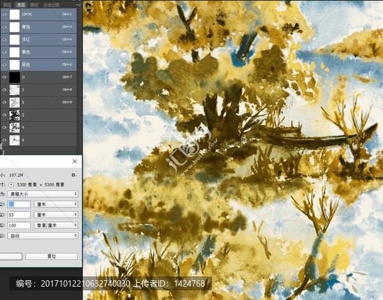
Task: Open the dimensions unit dropdown arrow
Action: (x=11, y=184)
